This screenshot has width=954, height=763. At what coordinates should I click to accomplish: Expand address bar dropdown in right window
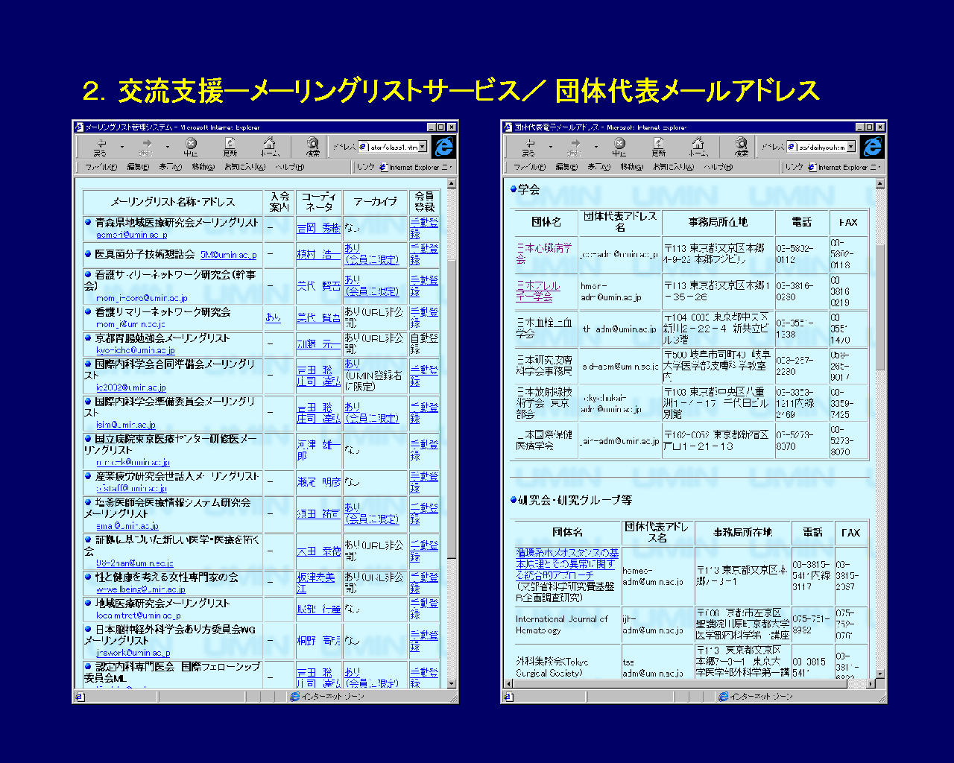pyautogui.click(x=851, y=148)
